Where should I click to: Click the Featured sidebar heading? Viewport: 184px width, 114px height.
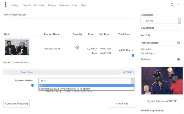coord(146,59)
